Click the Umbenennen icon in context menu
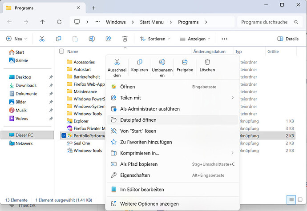Viewport: 307px width, 211px height. [x=162, y=62]
